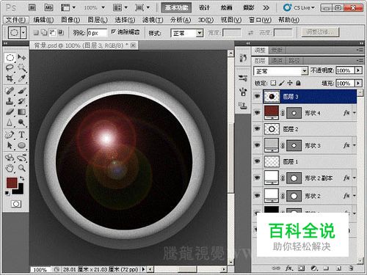Select the 基本功能 workspace button
Image resolution: width=367 pixels, height=275 pixels.
coord(176,7)
